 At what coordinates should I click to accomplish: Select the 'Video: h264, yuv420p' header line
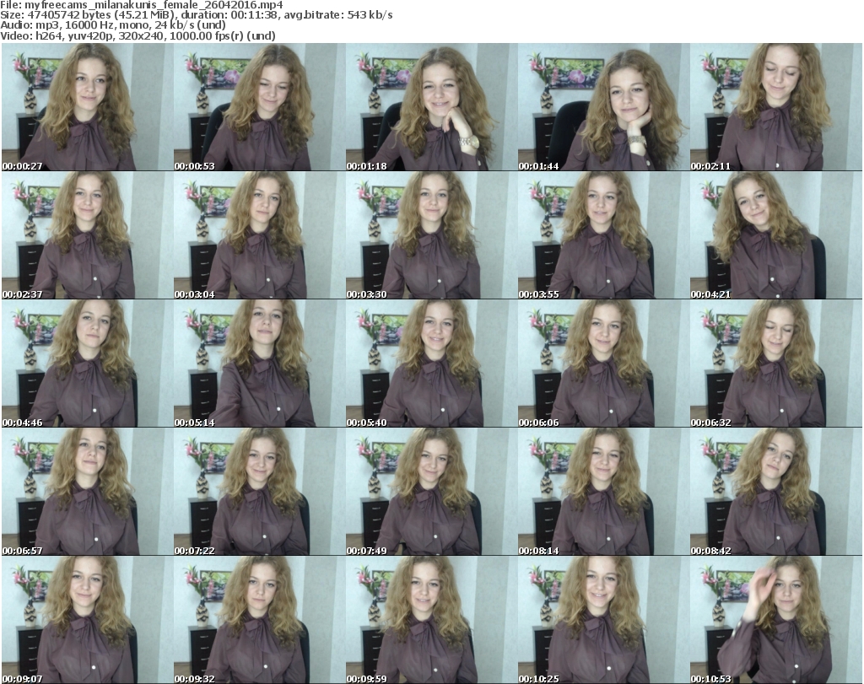pos(138,35)
